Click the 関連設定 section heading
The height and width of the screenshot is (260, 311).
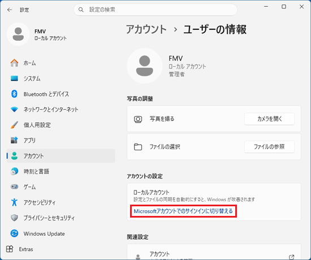[137, 237]
